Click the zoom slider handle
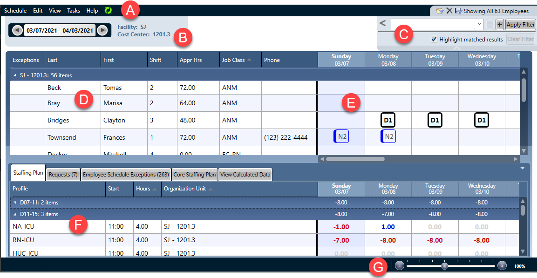537x278 pixels. tap(445, 266)
